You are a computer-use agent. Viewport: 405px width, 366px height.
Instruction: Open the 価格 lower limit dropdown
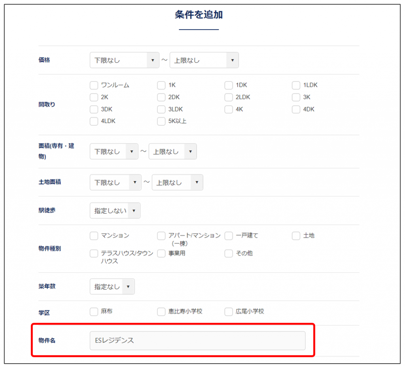124,60
